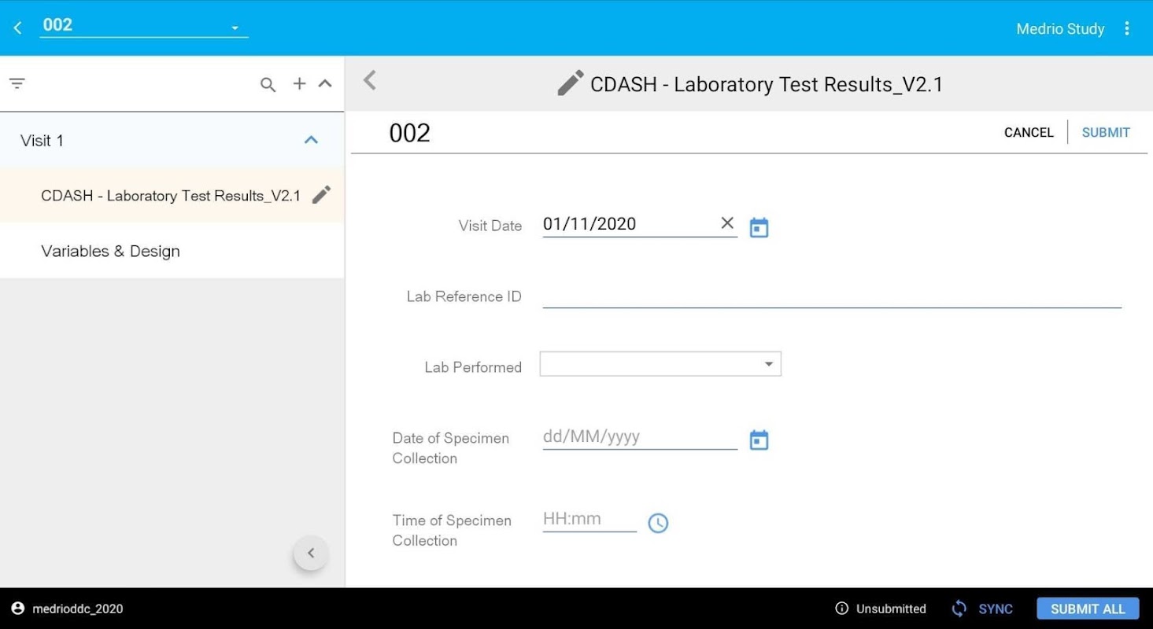Go back with the form header chevron

(x=370, y=80)
